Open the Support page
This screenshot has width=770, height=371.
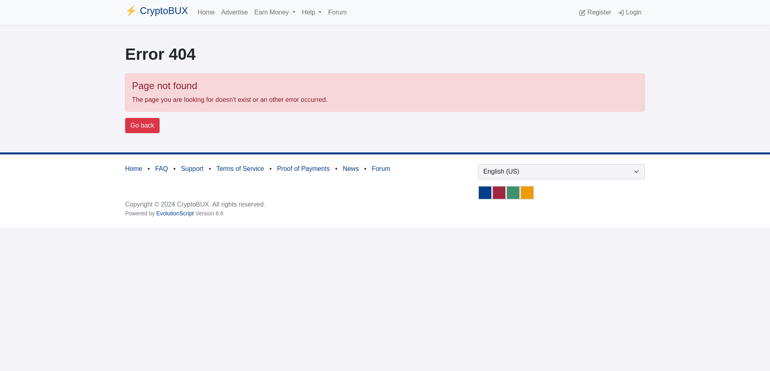[192, 168]
